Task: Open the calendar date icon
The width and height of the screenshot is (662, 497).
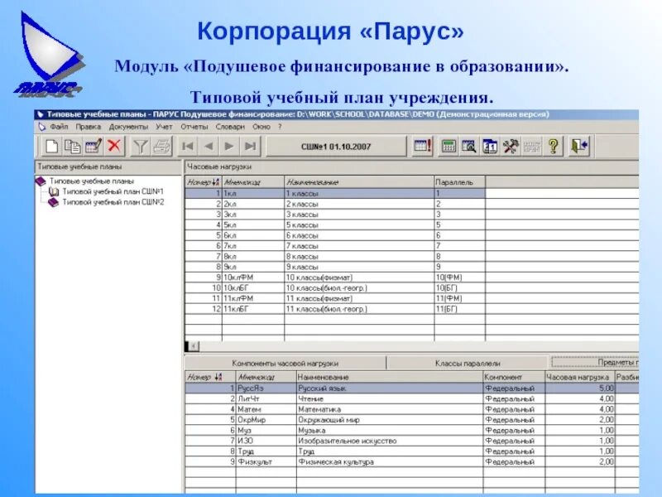Action: [x=490, y=147]
